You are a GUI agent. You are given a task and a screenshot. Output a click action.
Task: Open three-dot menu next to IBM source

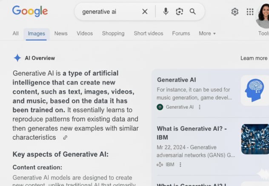click(x=180, y=165)
